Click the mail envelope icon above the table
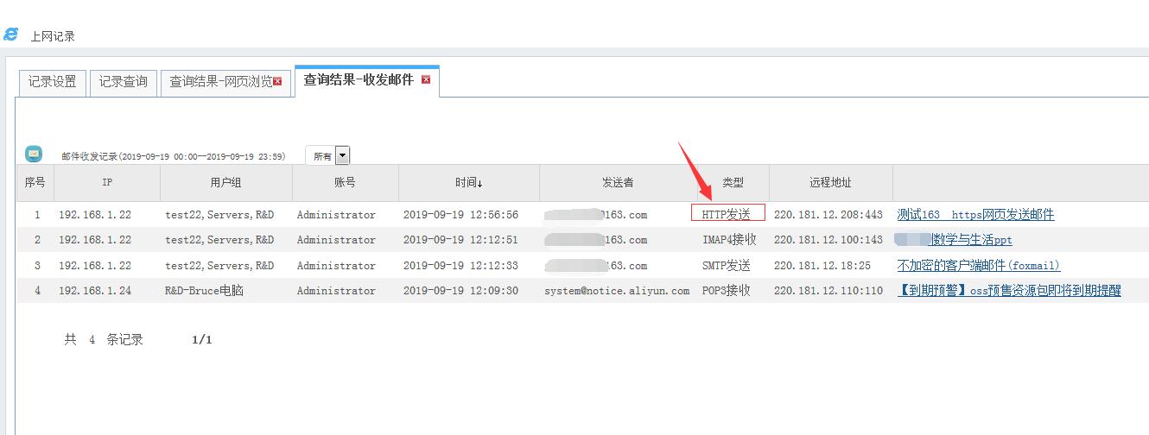This screenshot has height=435, width=1149. 34,154
